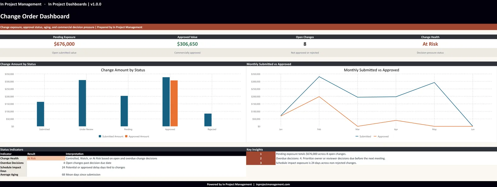The image size is (497, 187).
Task: Click Key Insight number 3 cell
Action: (x=261, y=163)
